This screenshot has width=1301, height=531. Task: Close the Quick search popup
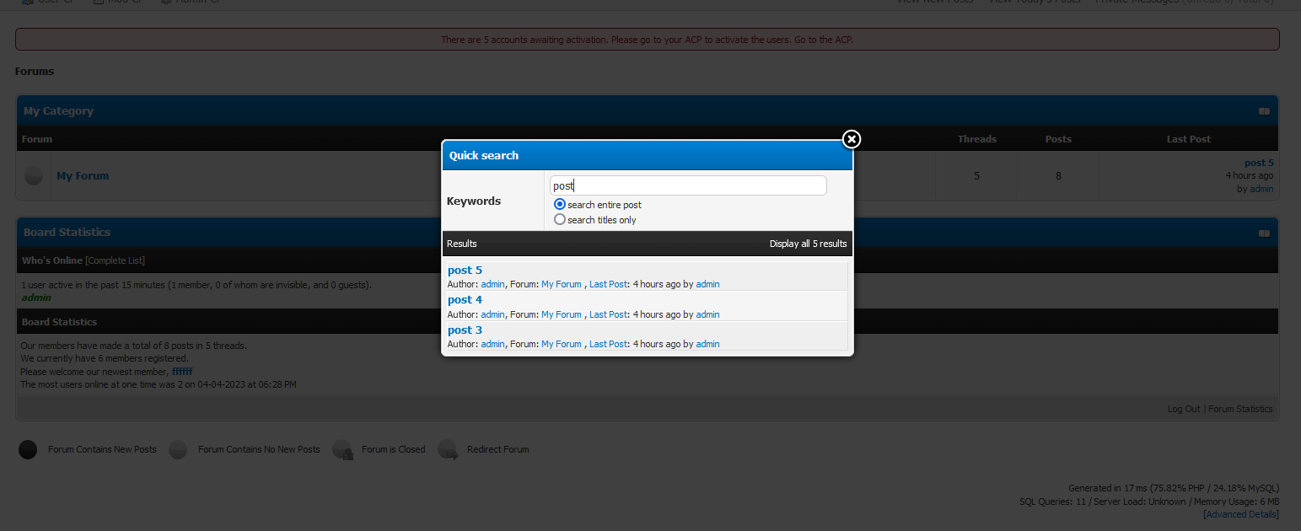point(852,139)
